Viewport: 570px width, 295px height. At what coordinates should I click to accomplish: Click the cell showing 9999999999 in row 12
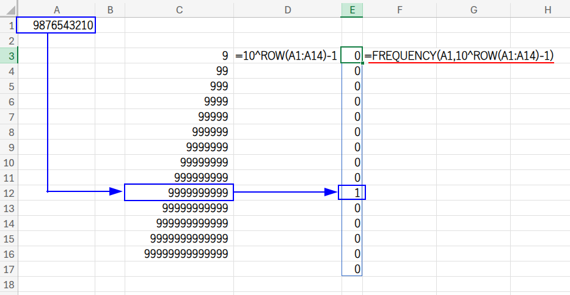179,193
